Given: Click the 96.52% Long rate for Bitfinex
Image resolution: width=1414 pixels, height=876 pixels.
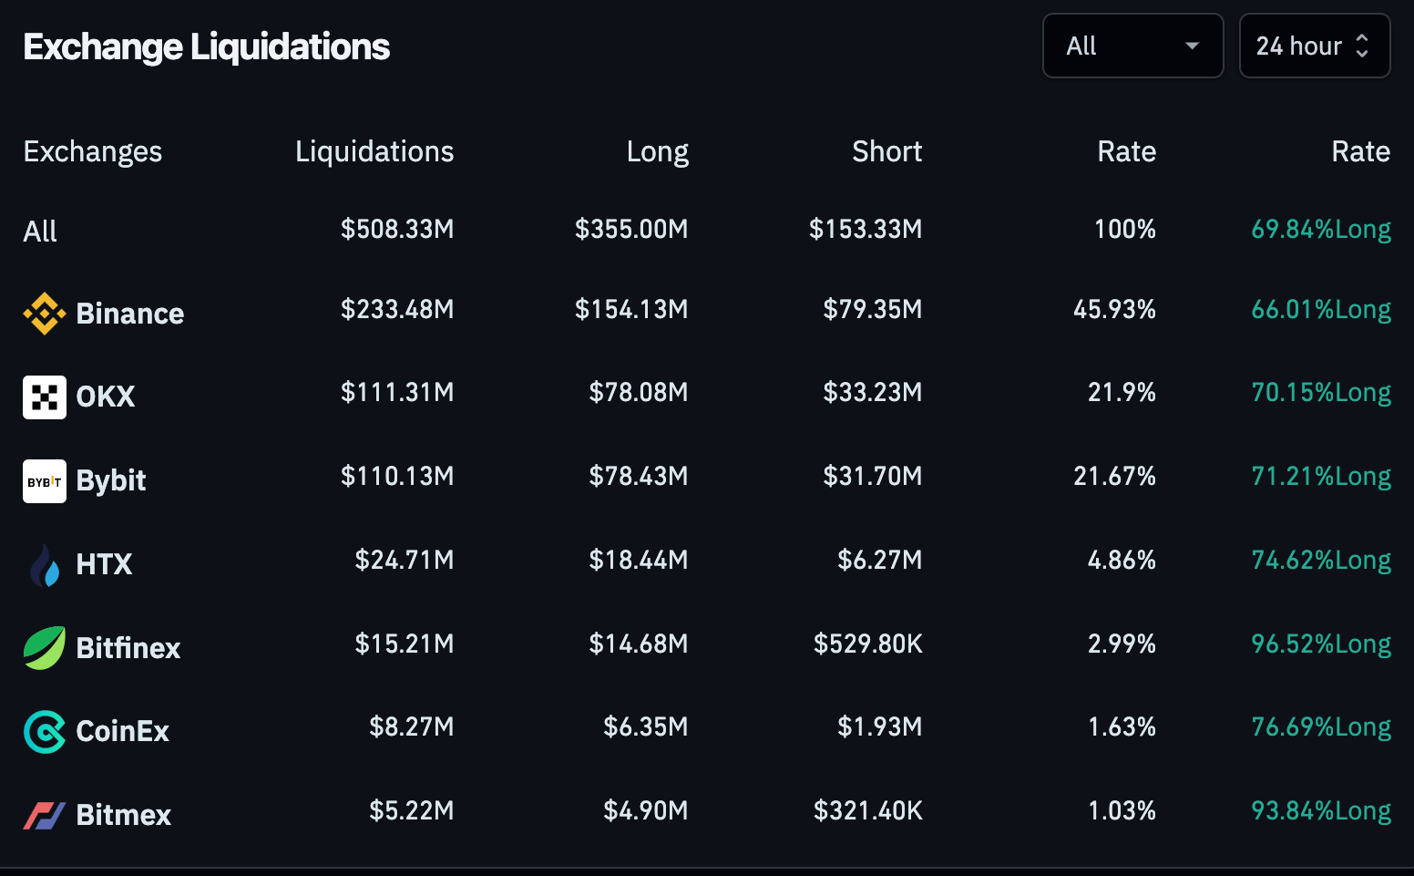Looking at the screenshot, I should [1321, 644].
